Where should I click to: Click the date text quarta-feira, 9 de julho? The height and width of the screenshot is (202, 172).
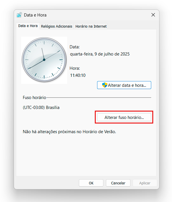tap(100, 54)
